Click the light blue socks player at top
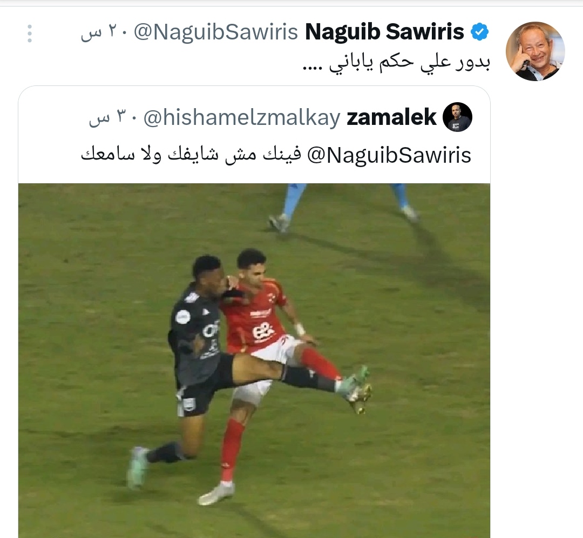583x538 pixels. pyautogui.click(x=344, y=207)
